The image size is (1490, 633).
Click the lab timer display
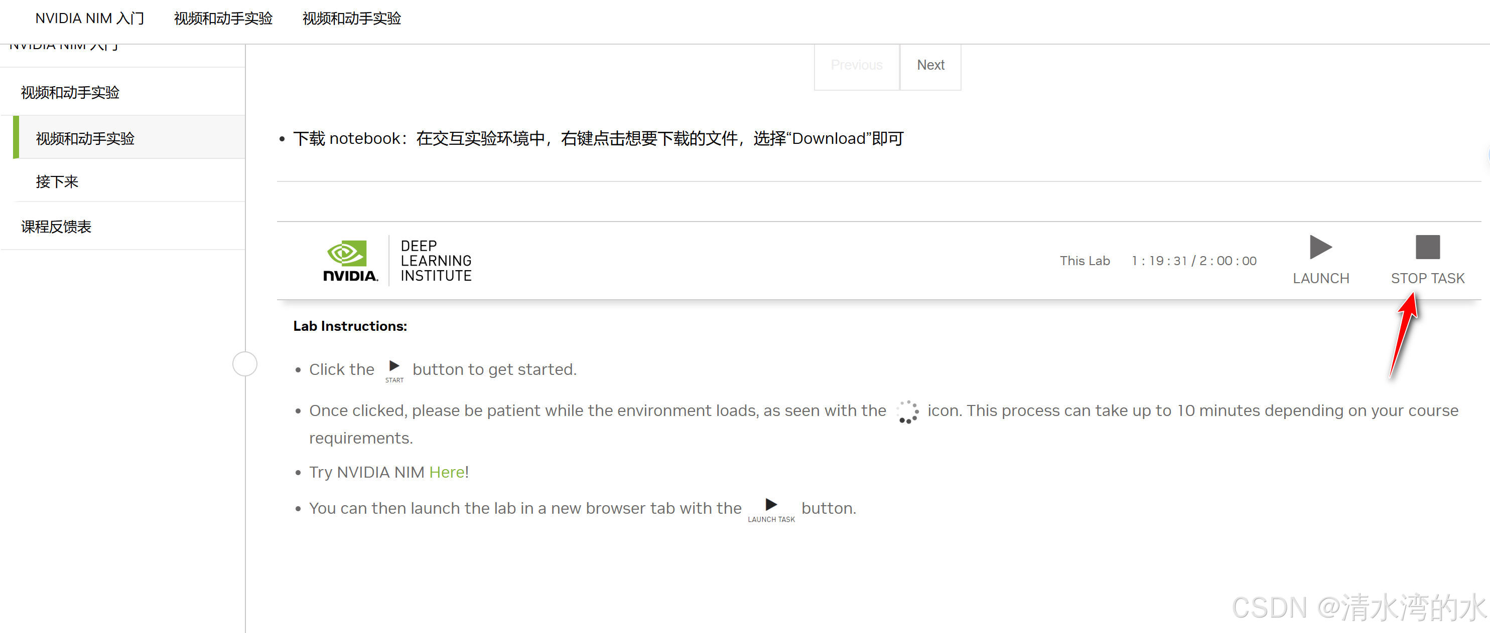[1193, 261]
